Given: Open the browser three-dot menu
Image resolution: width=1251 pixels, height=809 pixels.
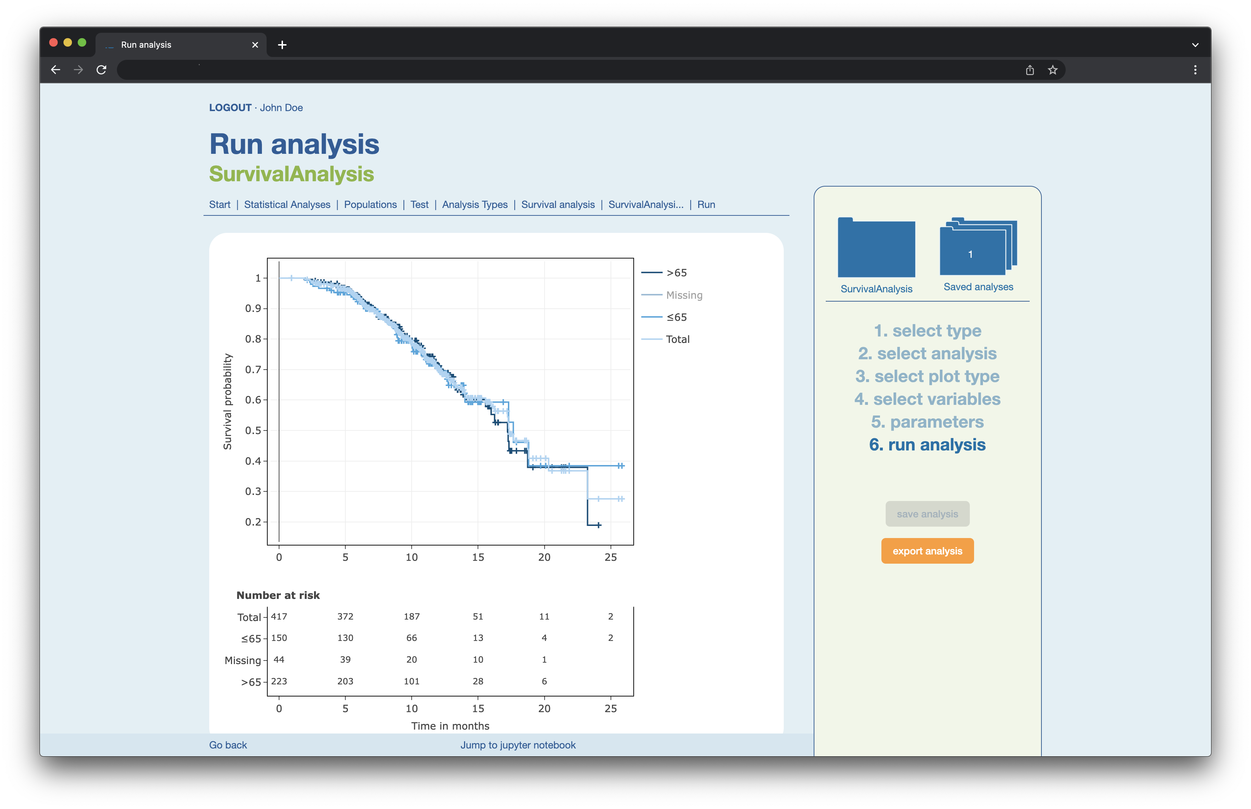Looking at the screenshot, I should click(1195, 70).
